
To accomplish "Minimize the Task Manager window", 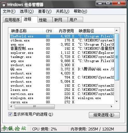I will pyautogui.click(x=100, y=3).
